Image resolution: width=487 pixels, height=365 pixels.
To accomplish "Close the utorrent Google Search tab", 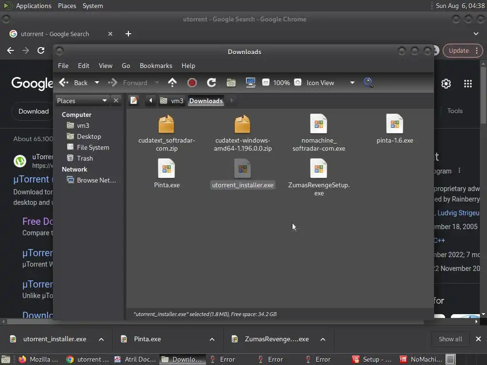I will pos(110,34).
